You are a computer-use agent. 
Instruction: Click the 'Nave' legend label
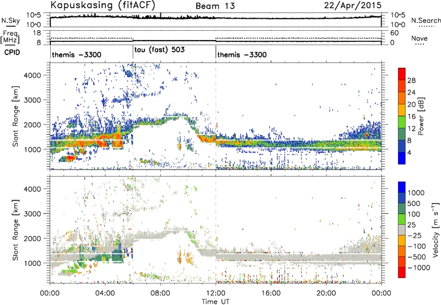[420, 39]
